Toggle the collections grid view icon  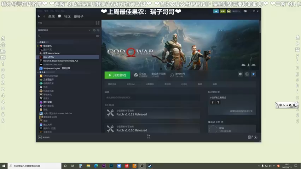[x=97, y=23]
